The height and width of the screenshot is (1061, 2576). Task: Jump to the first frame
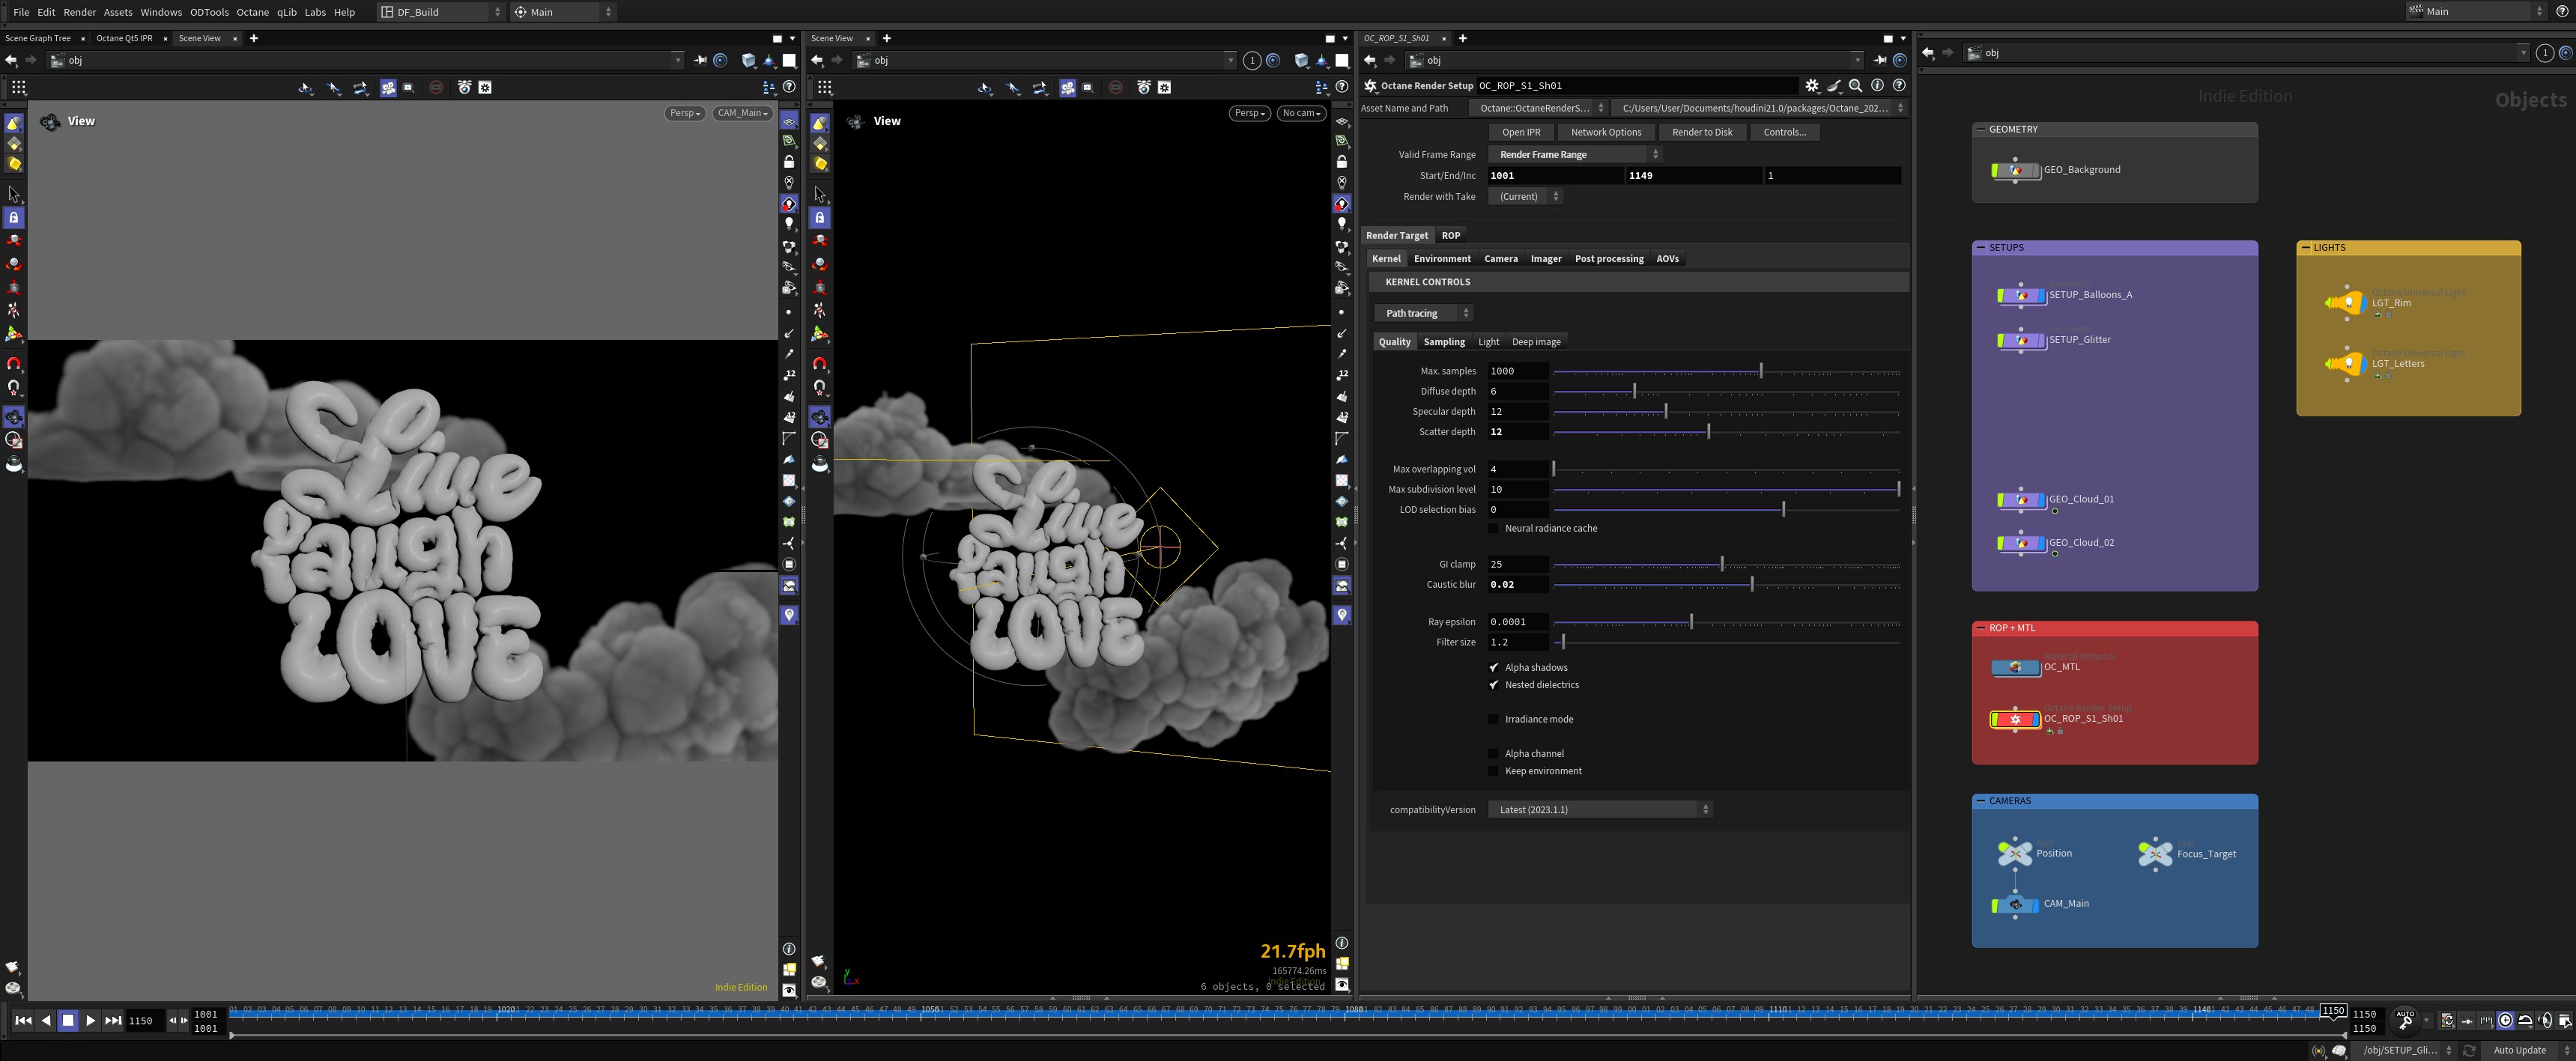point(23,1021)
